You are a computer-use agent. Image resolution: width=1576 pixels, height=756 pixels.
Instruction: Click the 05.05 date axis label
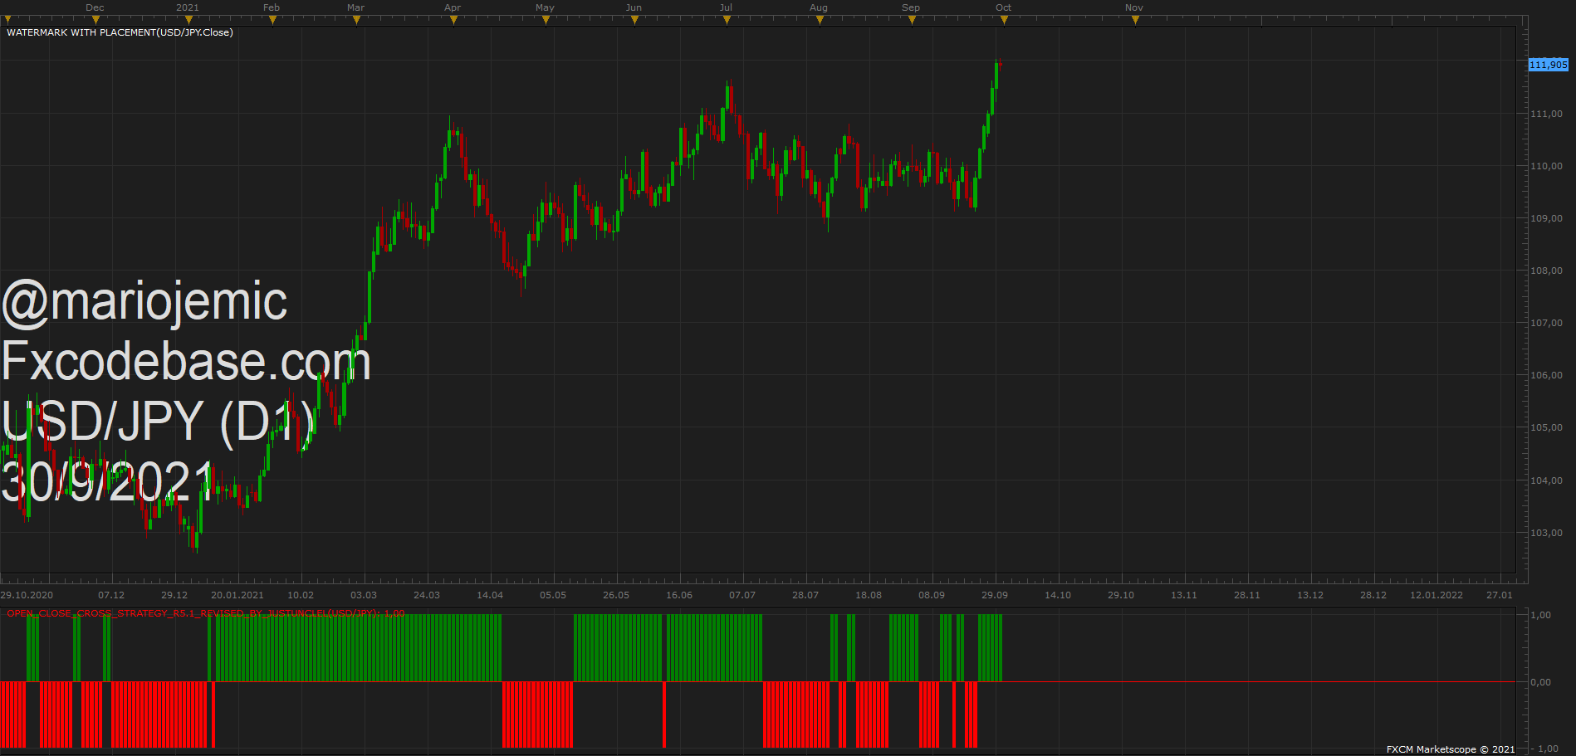(553, 595)
